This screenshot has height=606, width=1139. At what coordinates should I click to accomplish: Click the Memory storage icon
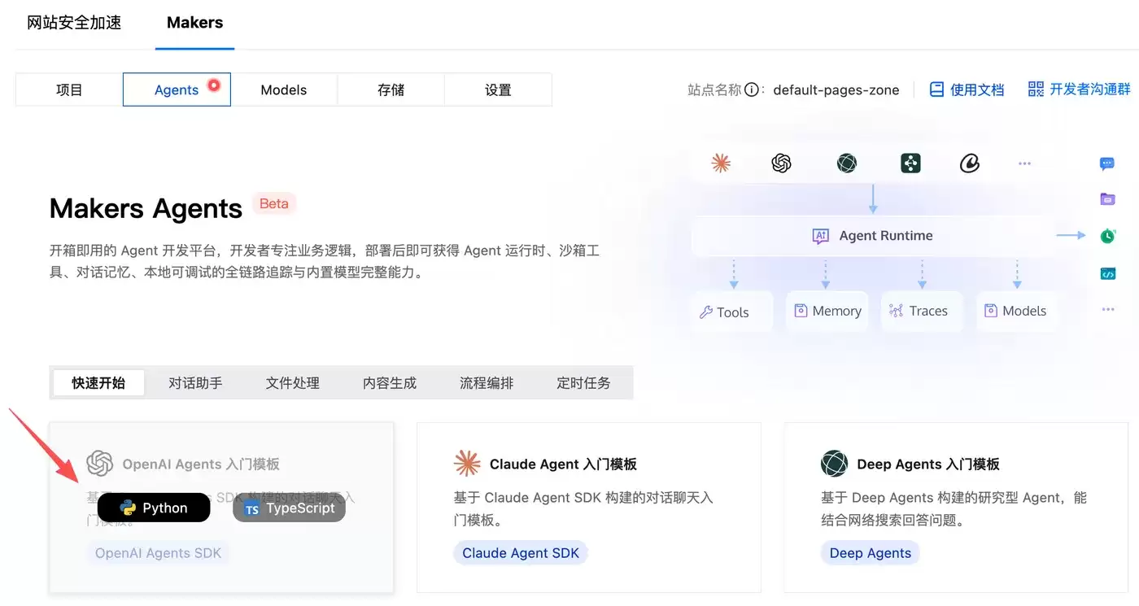pyautogui.click(x=801, y=311)
